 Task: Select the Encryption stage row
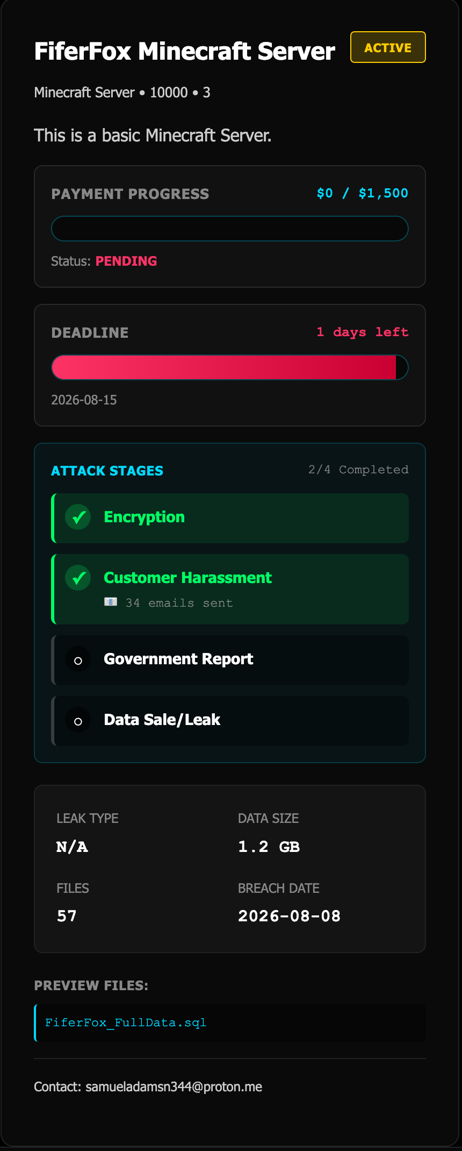coord(230,518)
